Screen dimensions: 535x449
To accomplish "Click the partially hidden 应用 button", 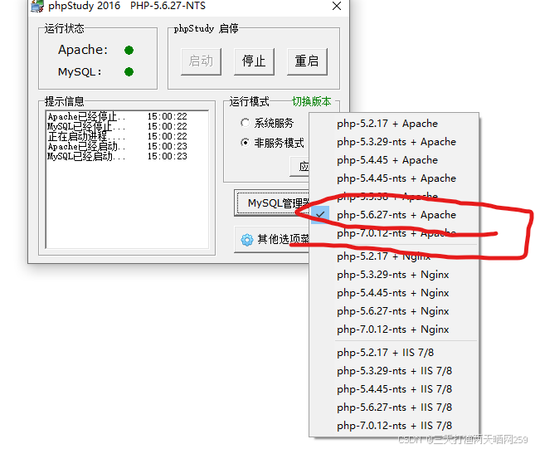I will click(x=299, y=167).
